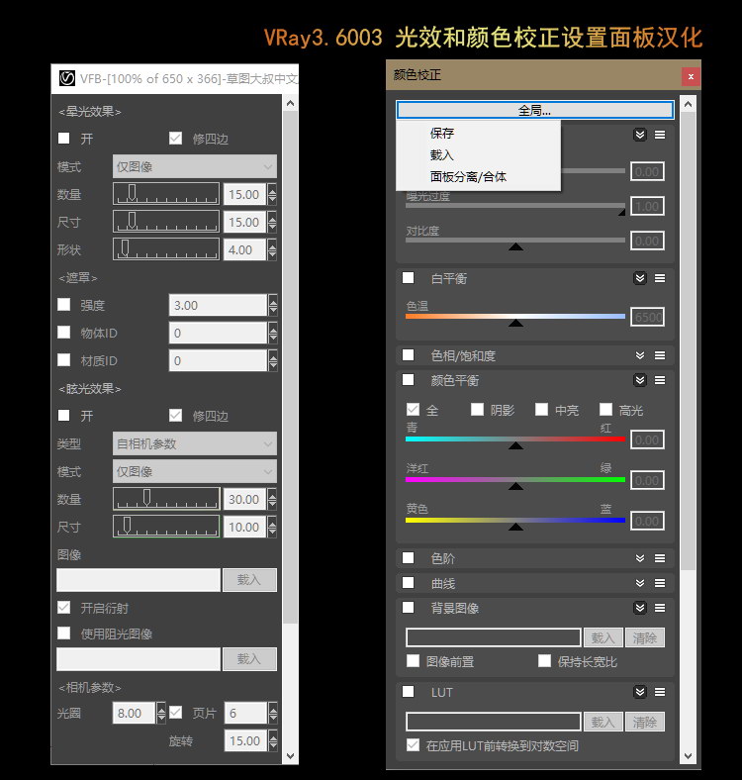
Task: Collapse the 白平衡 section chevron
Action: click(640, 278)
